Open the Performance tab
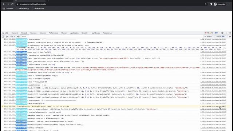The height and width of the screenshot is (131, 233). coord(54,33)
